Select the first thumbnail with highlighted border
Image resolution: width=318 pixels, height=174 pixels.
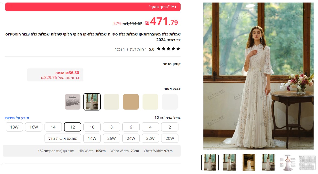(x=210, y=162)
